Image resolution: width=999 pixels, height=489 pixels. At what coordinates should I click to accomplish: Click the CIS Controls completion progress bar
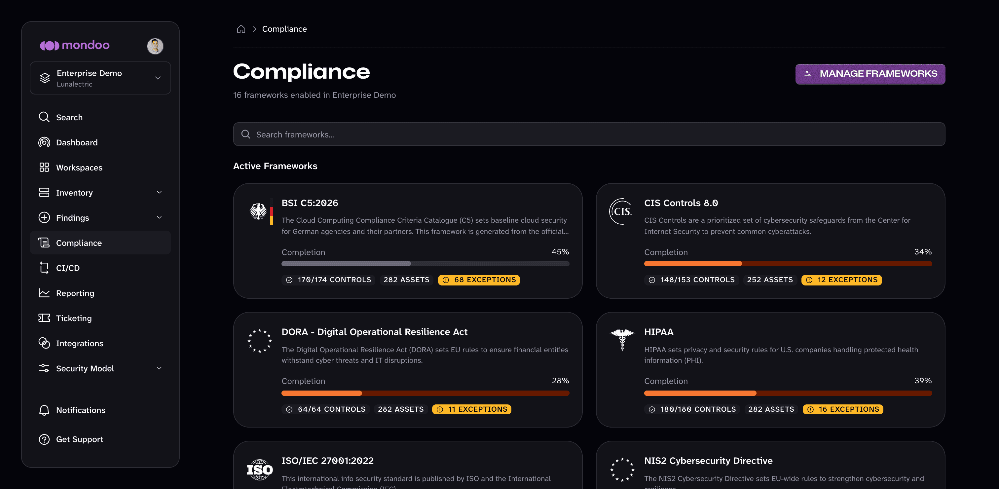coord(788,264)
